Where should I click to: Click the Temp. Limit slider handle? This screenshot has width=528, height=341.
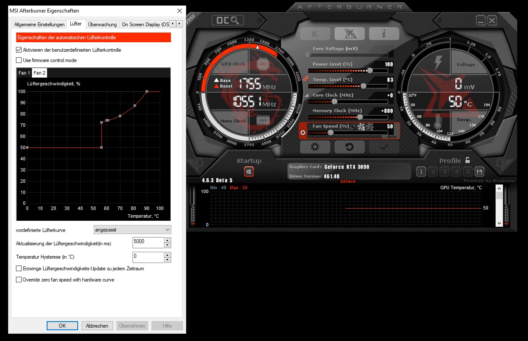tap(363, 86)
